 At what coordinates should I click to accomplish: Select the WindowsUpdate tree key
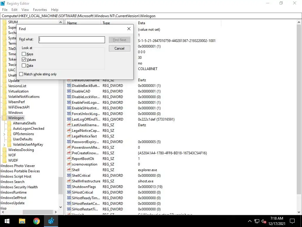(x=12, y=203)
